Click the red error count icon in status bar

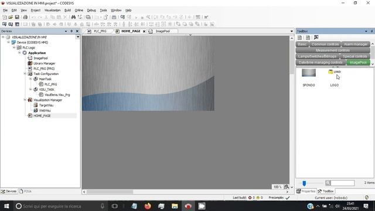(250, 198)
